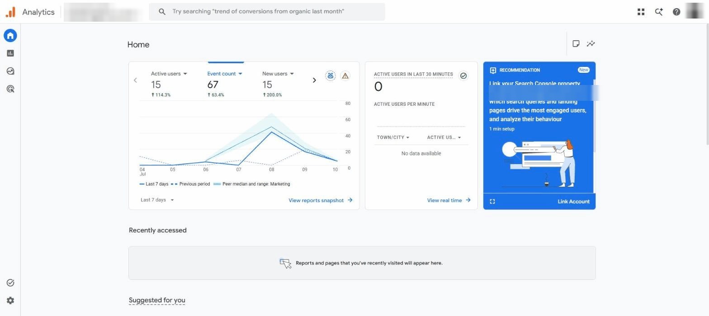Click ACTIVE USERS IN LAST 30 MINUTES label
The width and height of the screenshot is (709, 316).
pyautogui.click(x=413, y=74)
